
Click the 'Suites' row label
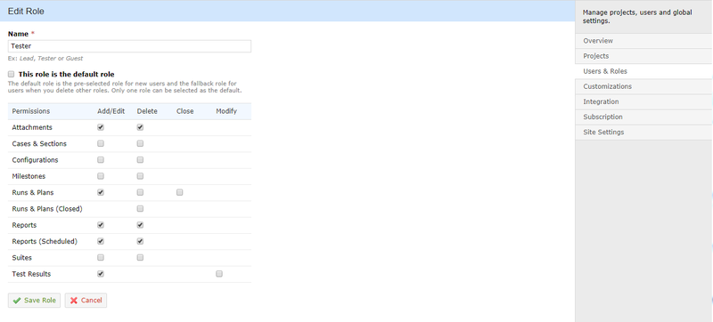(21, 258)
